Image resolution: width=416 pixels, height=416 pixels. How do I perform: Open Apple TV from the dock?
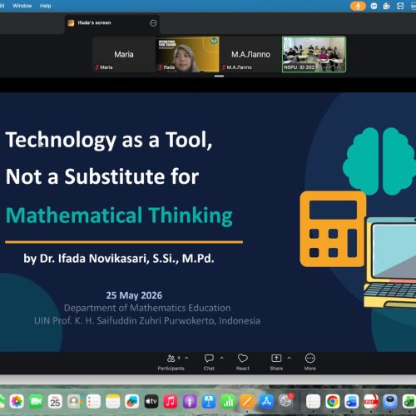pos(151,401)
